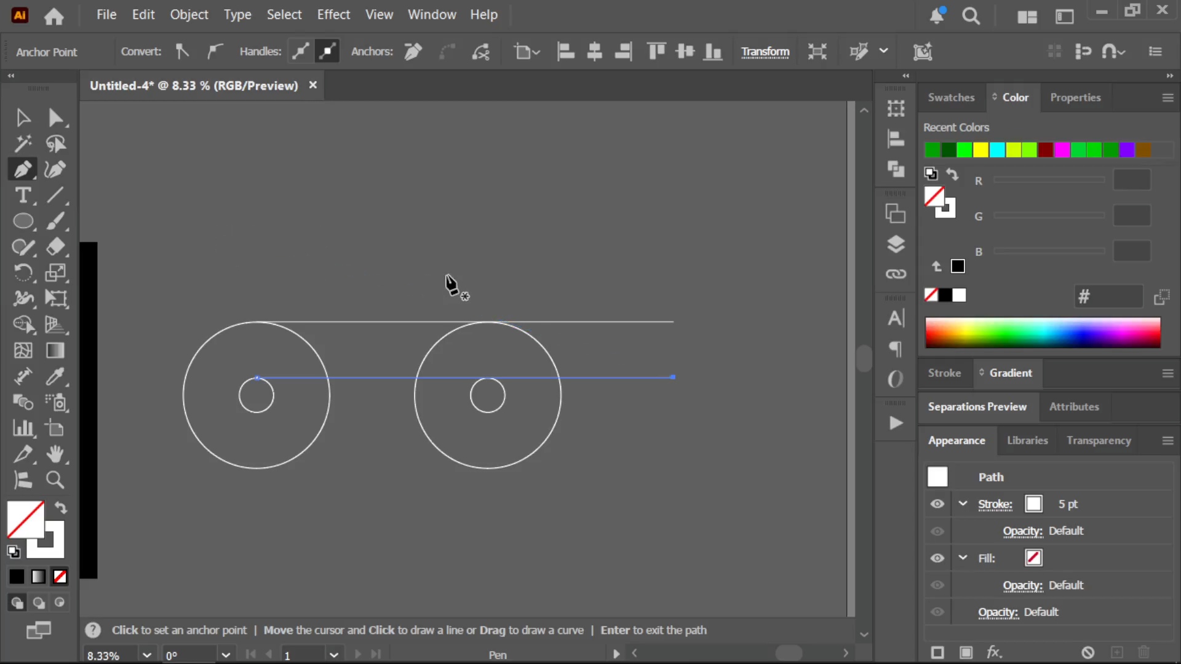Enable show handles for multiple selected anchors

[x=300, y=52]
